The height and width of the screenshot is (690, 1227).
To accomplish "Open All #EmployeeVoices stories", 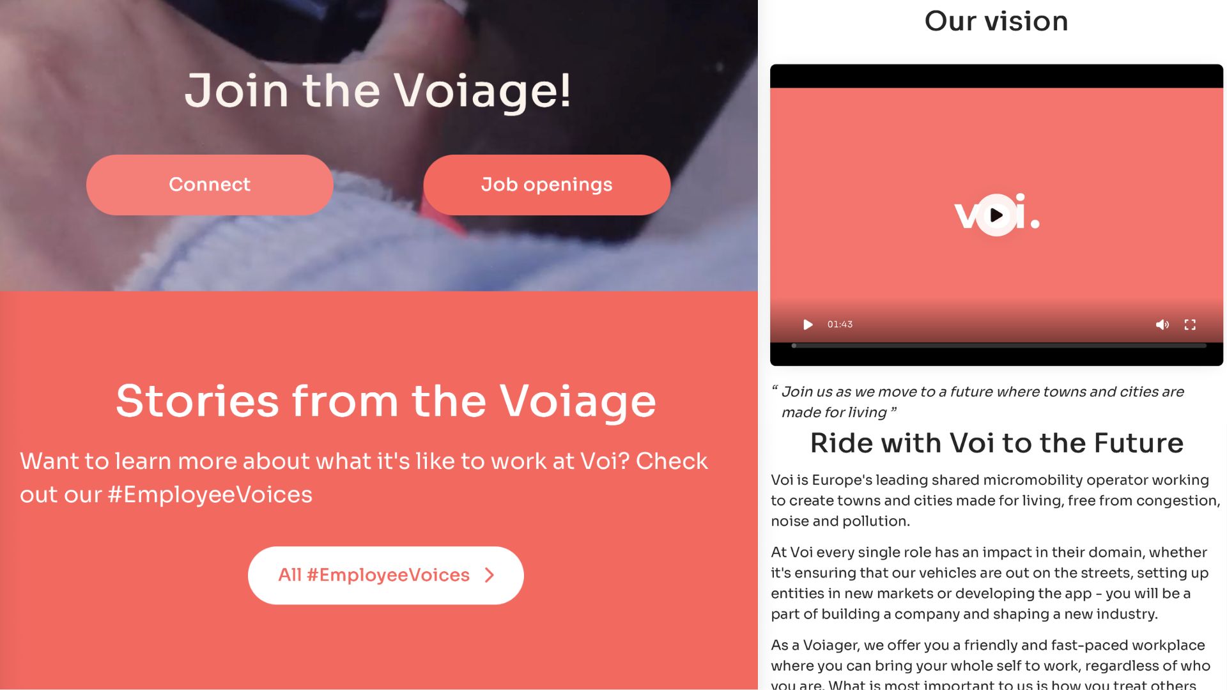I will click(385, 575).
